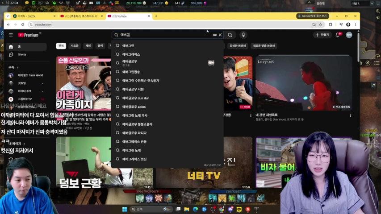Open the Windows Start menu
The image size is (381, 214).
(125, 209)
